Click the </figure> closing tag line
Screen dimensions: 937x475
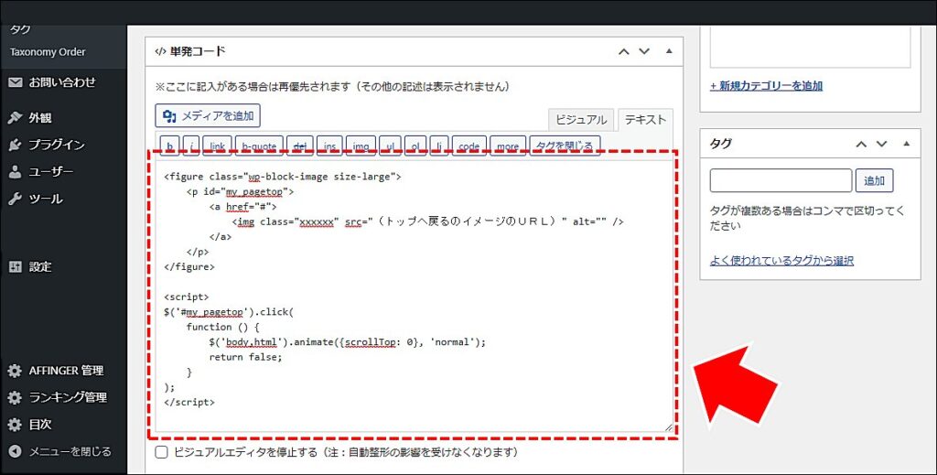(x=188, y=267)
